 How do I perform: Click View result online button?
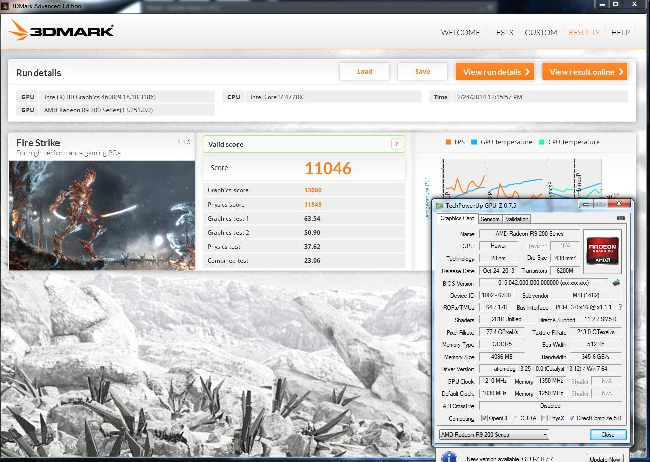point(584,72)
